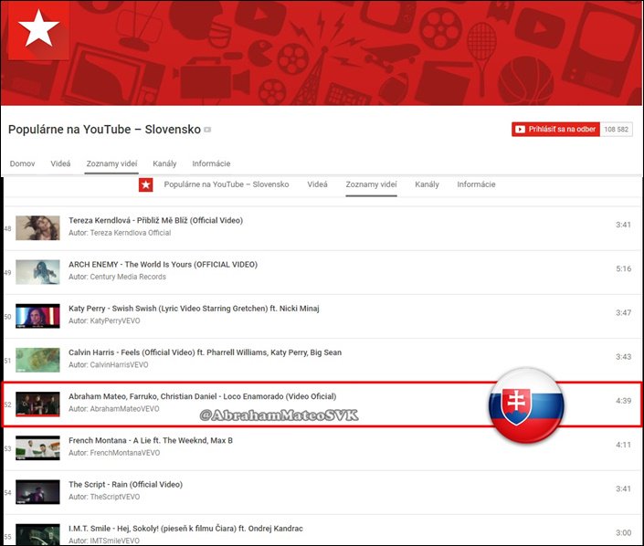Click the 5:16 duration of ARCH ENEMY
The image size is (644, 546).
tap(624, 268)
